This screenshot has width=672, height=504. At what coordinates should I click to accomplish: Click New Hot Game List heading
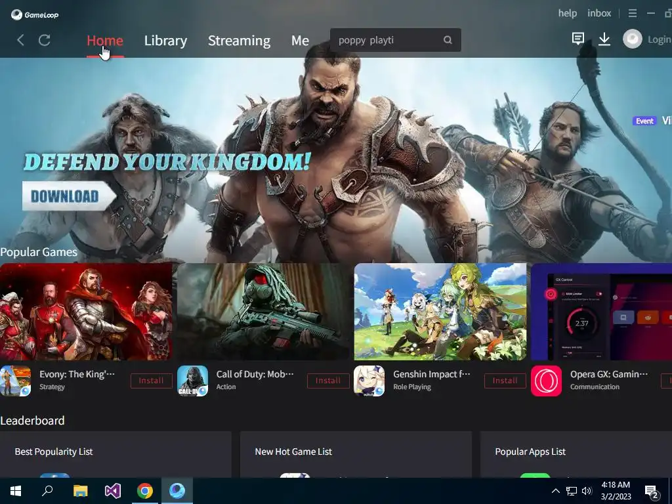point(293,451)
